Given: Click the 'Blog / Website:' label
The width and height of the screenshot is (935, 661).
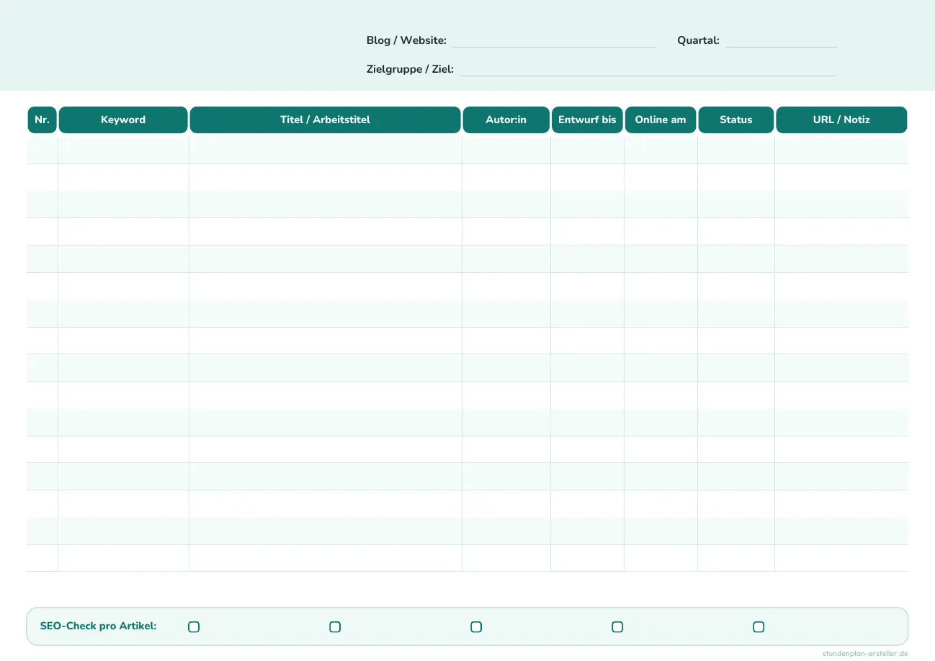Looking at the screenshot, I should click(x=406, y=40).
